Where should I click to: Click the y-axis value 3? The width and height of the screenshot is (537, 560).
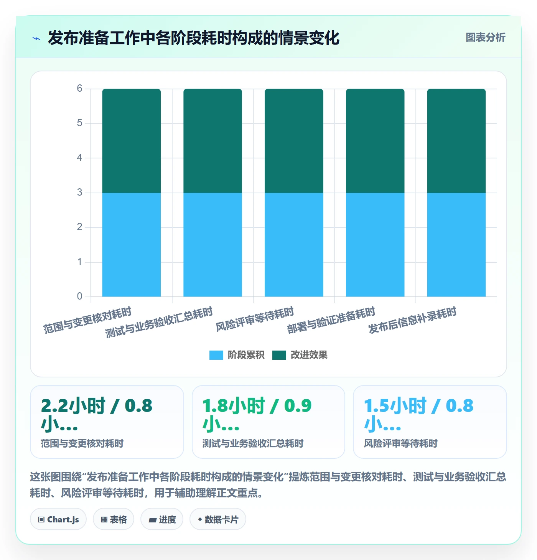click(79, 193)
